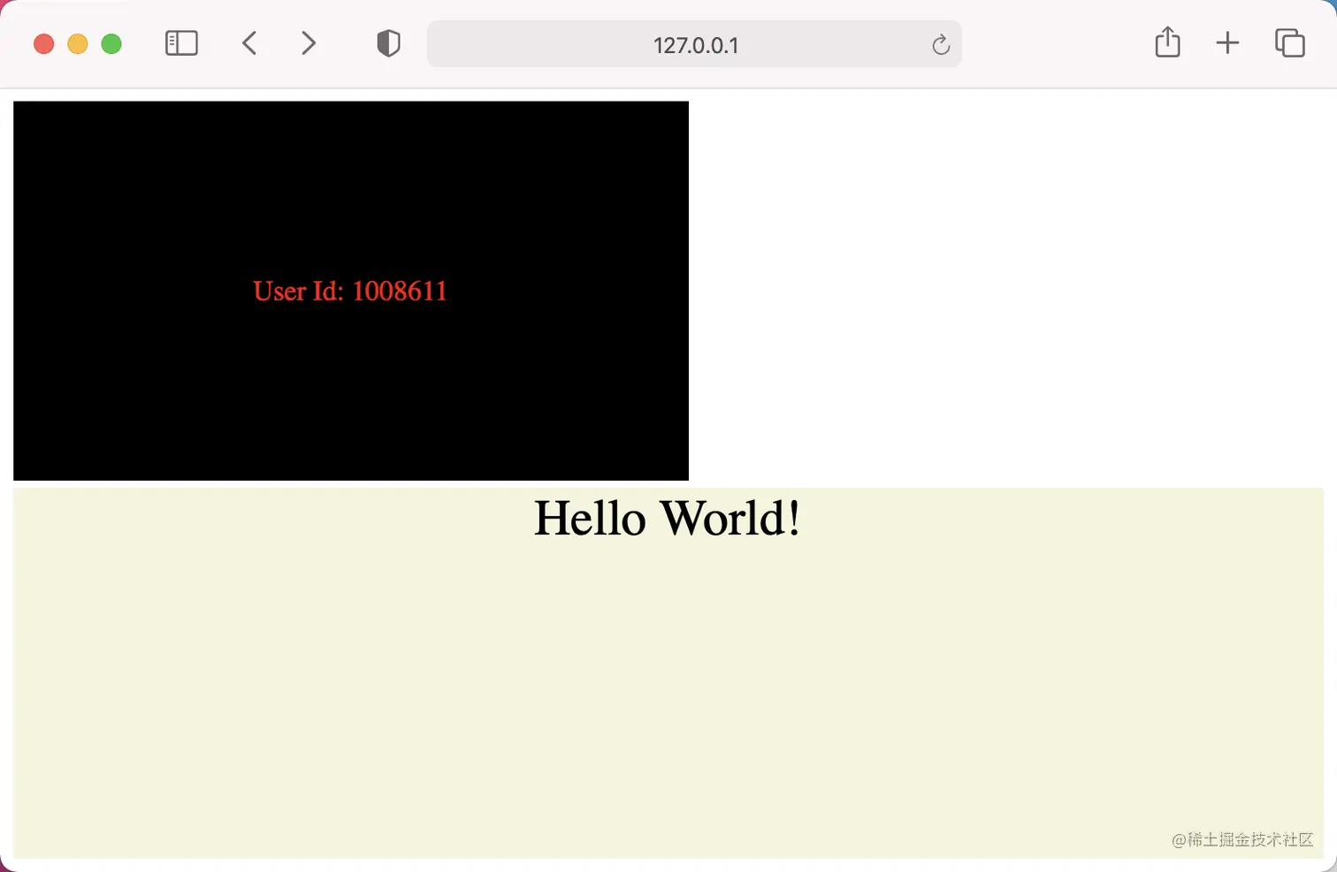The height and width of the screenshot is (872, 1337).
Task: Click the "User Id: 1008611" text
Action: pyautogui.click(x=350, y=291)
